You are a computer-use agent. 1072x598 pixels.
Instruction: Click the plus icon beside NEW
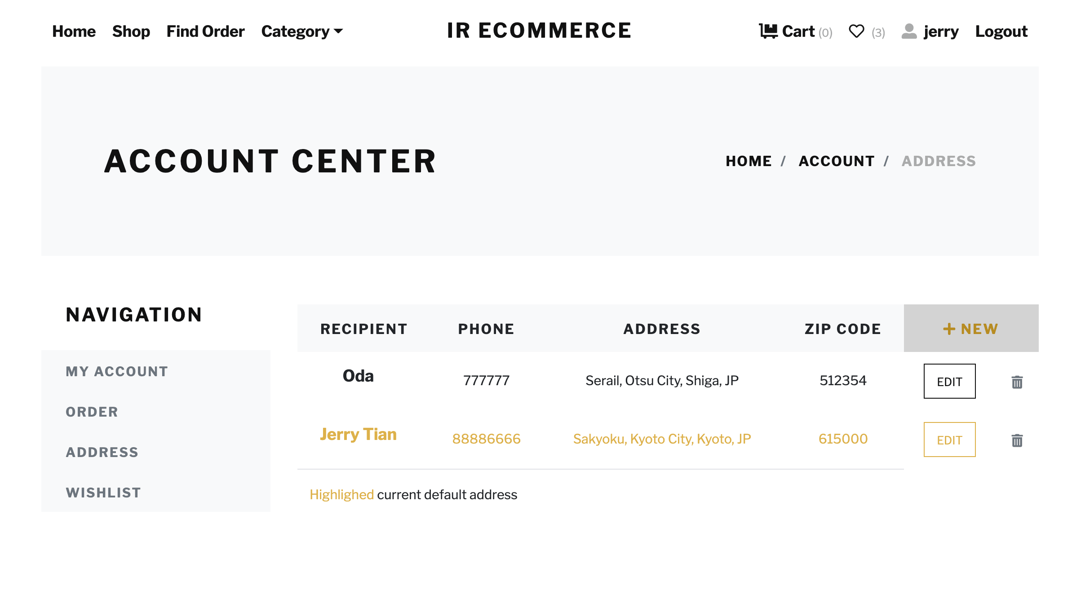click(949, 329)
